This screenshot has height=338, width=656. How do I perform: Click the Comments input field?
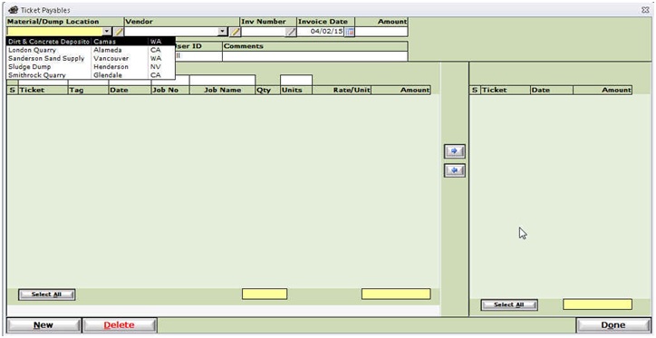314,56
